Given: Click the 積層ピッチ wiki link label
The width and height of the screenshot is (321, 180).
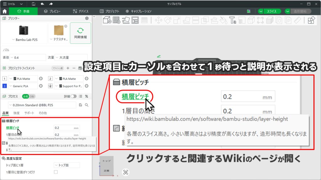Looking at the screenshot, I should tap(13, 128).
